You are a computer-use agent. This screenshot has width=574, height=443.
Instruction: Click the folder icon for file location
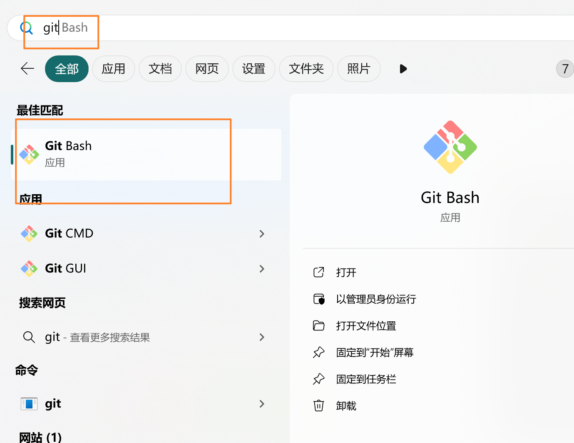click(x=319, y=325)
